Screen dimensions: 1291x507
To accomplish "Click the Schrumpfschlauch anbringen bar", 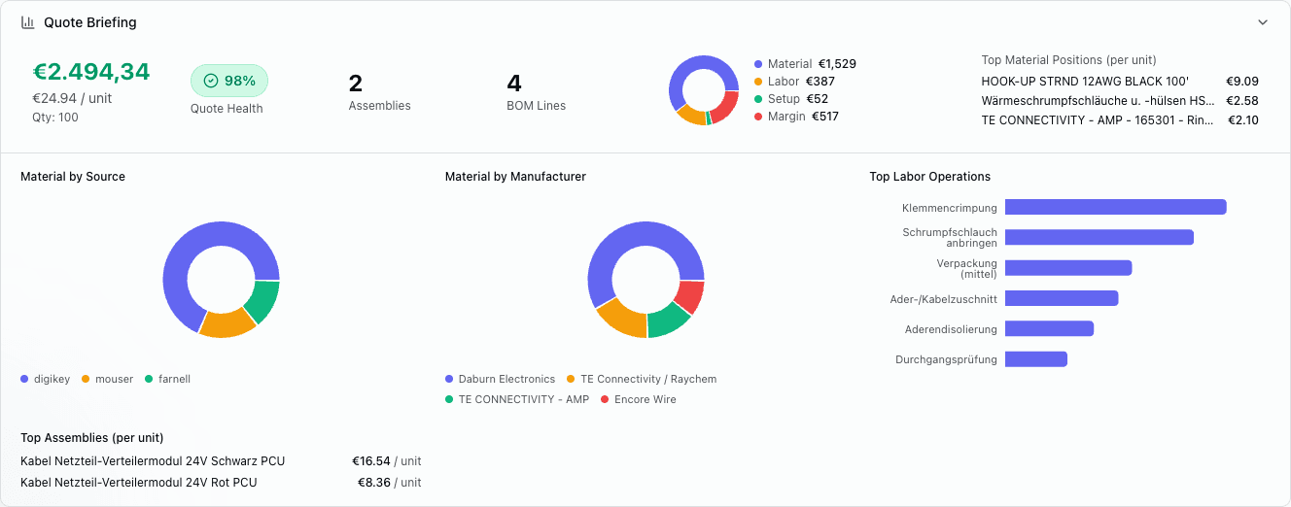I will pos(1099,237).
